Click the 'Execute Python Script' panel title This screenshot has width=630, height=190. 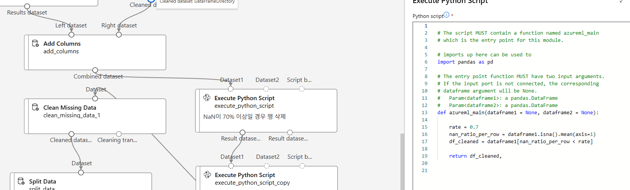(450, 2)
